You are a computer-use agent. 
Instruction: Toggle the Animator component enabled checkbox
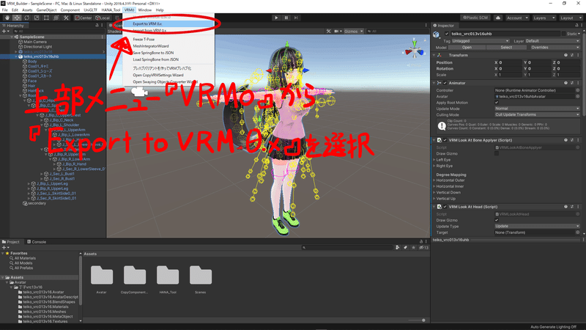pyautogui.click(x=445, y=83)
